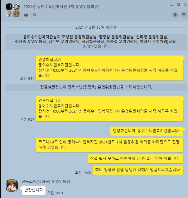Search messages with the magnifier icon

pos(35,15)
